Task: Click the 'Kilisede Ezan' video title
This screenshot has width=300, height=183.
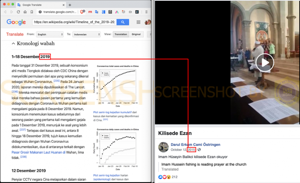Action: point(175,133)
